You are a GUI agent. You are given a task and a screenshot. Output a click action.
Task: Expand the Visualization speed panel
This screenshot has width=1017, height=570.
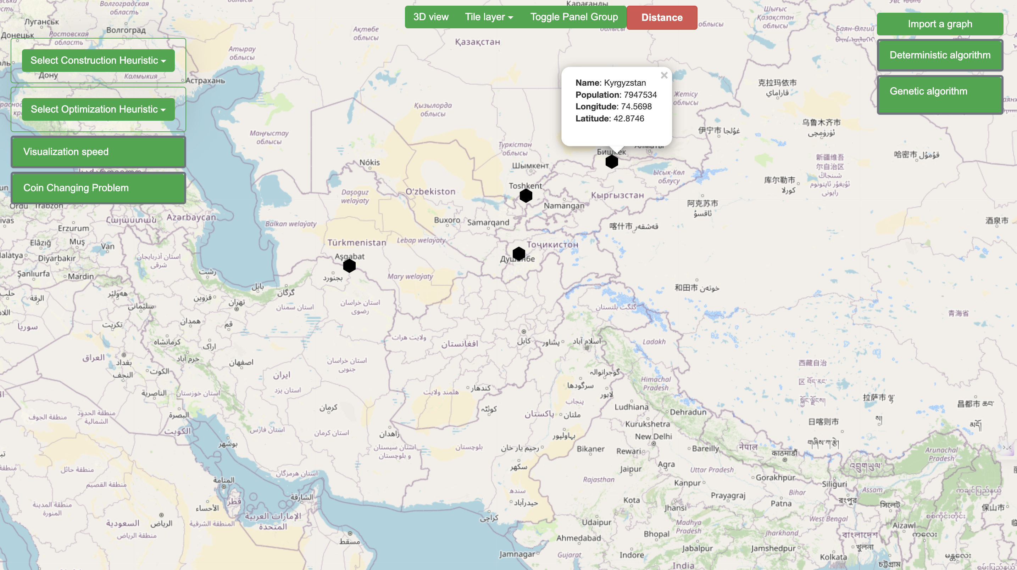pos(98,152)
